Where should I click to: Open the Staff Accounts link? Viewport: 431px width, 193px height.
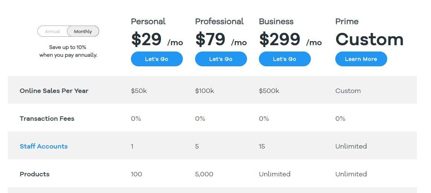44,146
